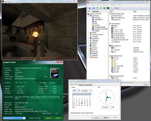Select day 25 in the calendar
The image size is (151, 121).
(x=79, y=105)
